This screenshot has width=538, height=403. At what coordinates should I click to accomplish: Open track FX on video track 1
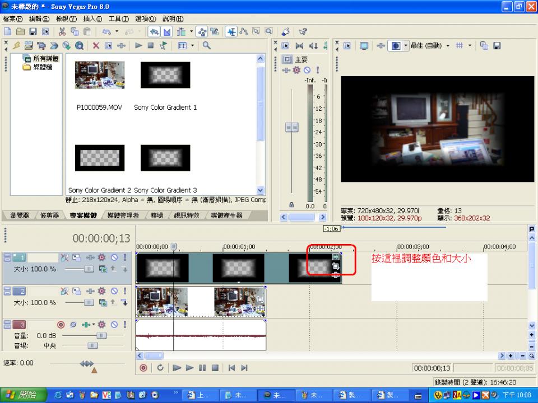coord(101,257)
